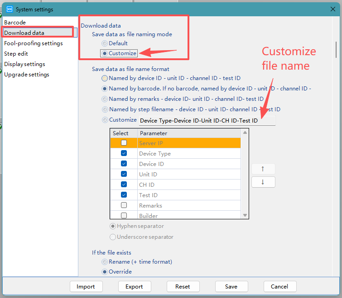
Task: Check the Builder checkbox
Action: (x=124, y=216)
